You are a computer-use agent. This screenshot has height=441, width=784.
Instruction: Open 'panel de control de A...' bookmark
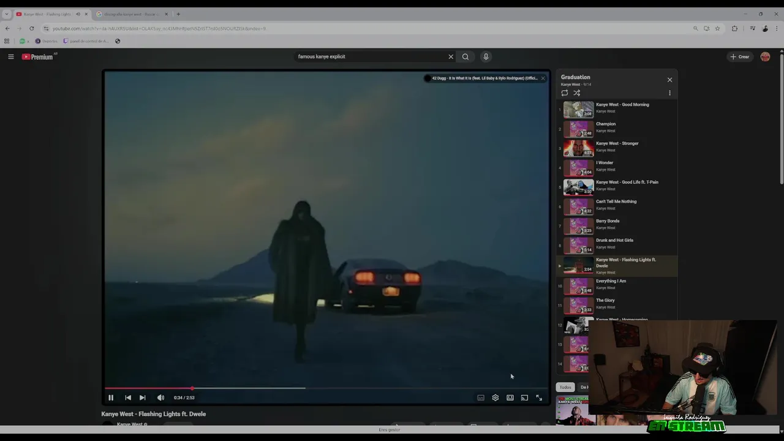pyautogui.click(x=86, y=41)
